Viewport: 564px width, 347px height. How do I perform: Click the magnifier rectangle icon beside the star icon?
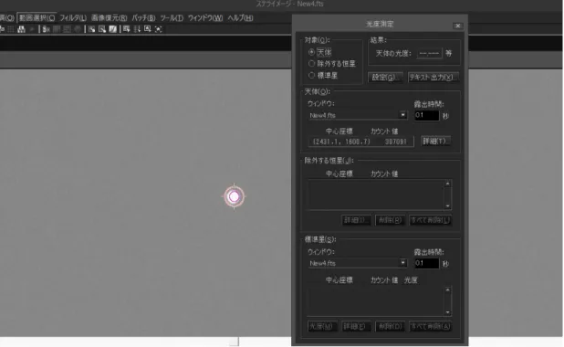(148, 29)
